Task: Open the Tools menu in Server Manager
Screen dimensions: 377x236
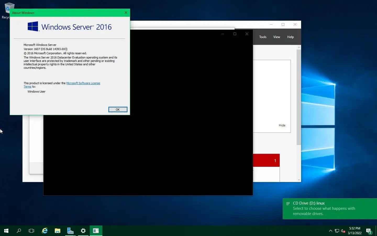Action: (x=263, y=37)
